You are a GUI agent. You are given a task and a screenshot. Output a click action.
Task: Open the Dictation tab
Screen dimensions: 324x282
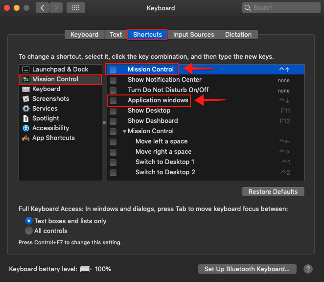(238, 35)
